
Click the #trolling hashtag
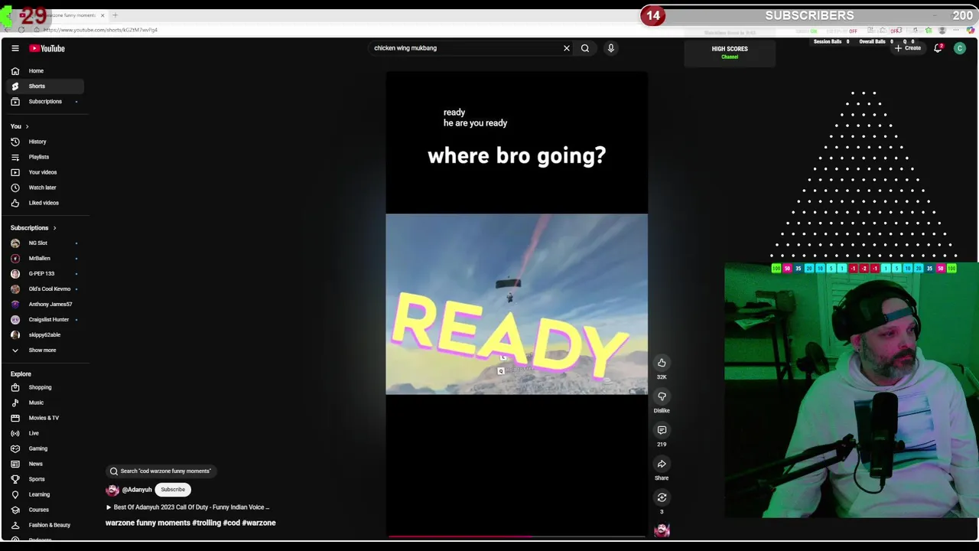(x=207, y=523)
